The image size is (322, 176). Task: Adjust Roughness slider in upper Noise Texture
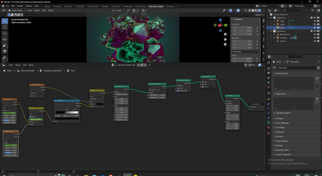pos(10,120)
